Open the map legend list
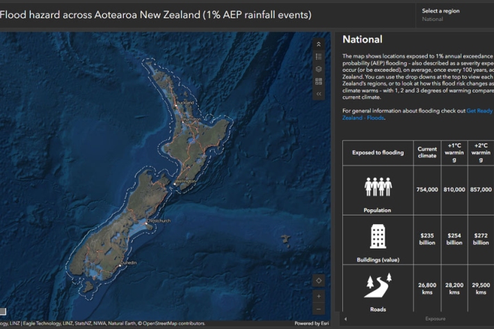This screenshot has width=494, height=329. pyautogui.click(x=319, y=56)
